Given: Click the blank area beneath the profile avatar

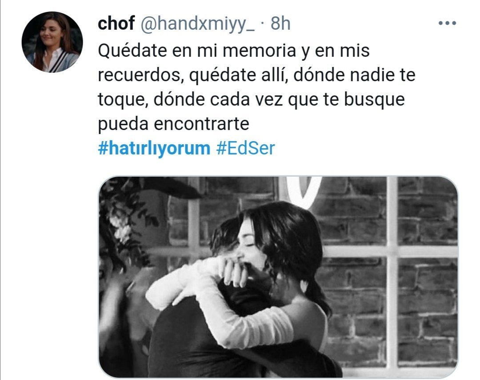Looking at the screenshot, I should tap(52, 214).
